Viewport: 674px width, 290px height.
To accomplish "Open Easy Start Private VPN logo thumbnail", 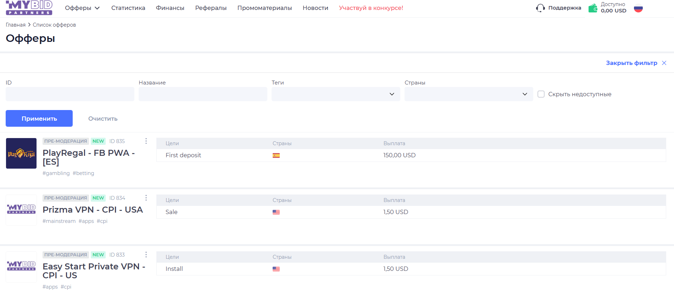I will tap(21, 267).
